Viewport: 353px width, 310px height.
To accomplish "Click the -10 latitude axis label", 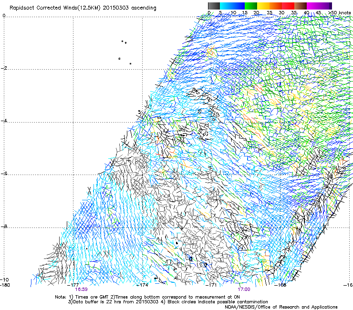I will [4, 279].
